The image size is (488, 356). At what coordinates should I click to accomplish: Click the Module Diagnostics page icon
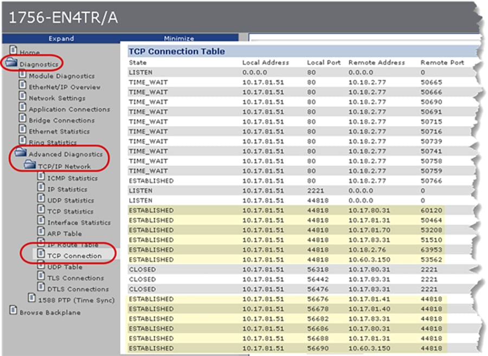pos(22,74)
